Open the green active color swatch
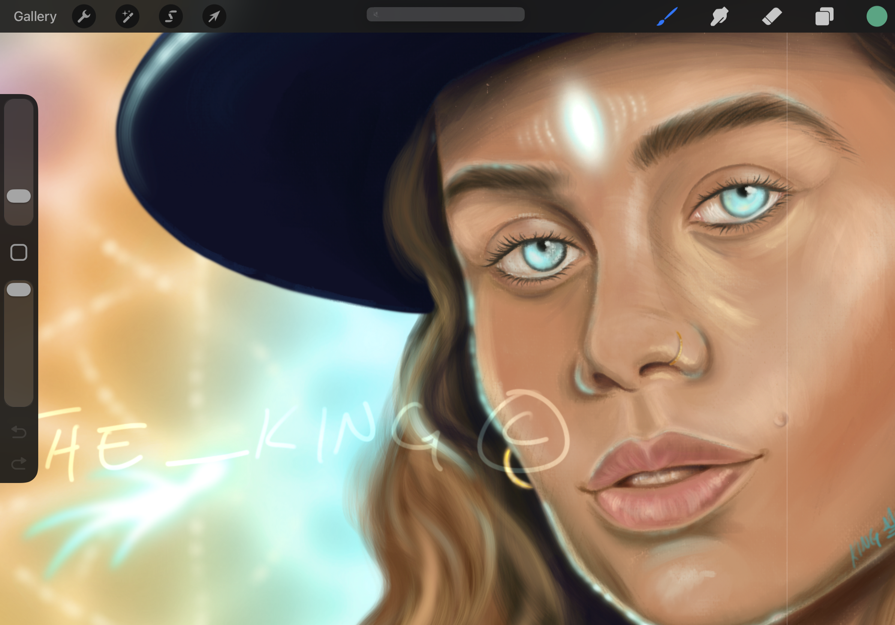Viewport: 895px width, 625px height. (x=876, y=16)
